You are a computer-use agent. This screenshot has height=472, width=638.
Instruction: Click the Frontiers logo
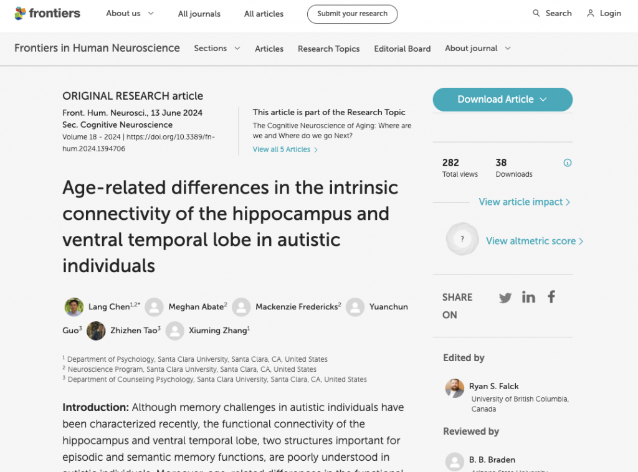pyautogui.click(x=47, y=14)
